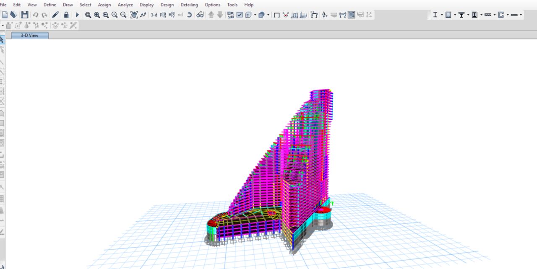The image size is (537, 269).
Task: Refresh the window with the pencil icon
Action: coord(55,15)
